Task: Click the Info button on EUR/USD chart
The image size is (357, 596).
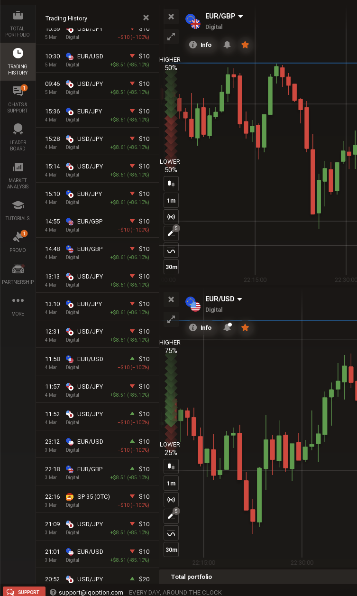Action: 201,327
